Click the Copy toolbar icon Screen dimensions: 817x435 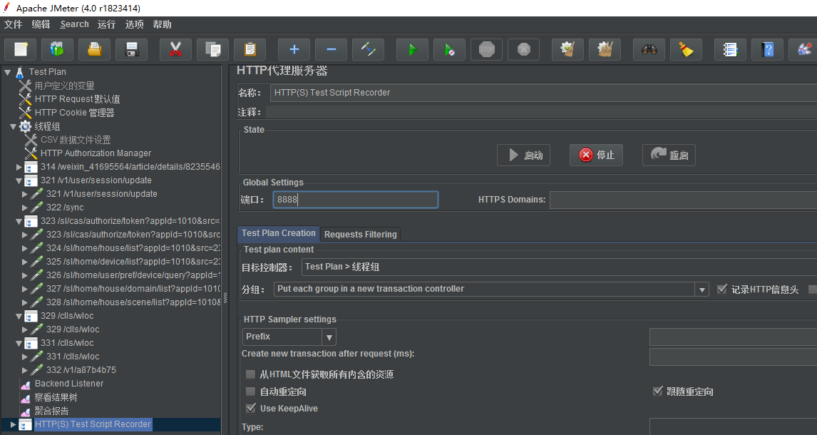tap(212, 49)
